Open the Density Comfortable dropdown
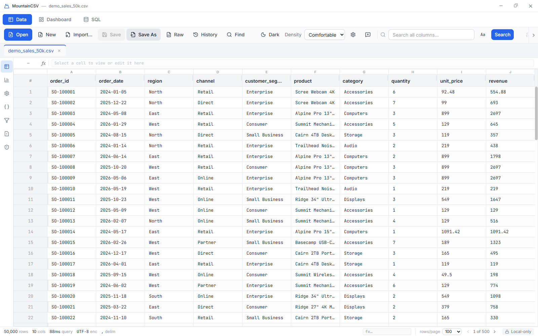Viewport: 538px width, 336px height. coord(324,35)
